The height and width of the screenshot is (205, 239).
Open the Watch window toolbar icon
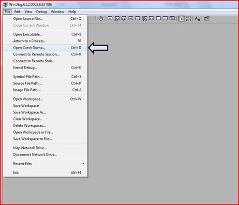coord(117,18)
